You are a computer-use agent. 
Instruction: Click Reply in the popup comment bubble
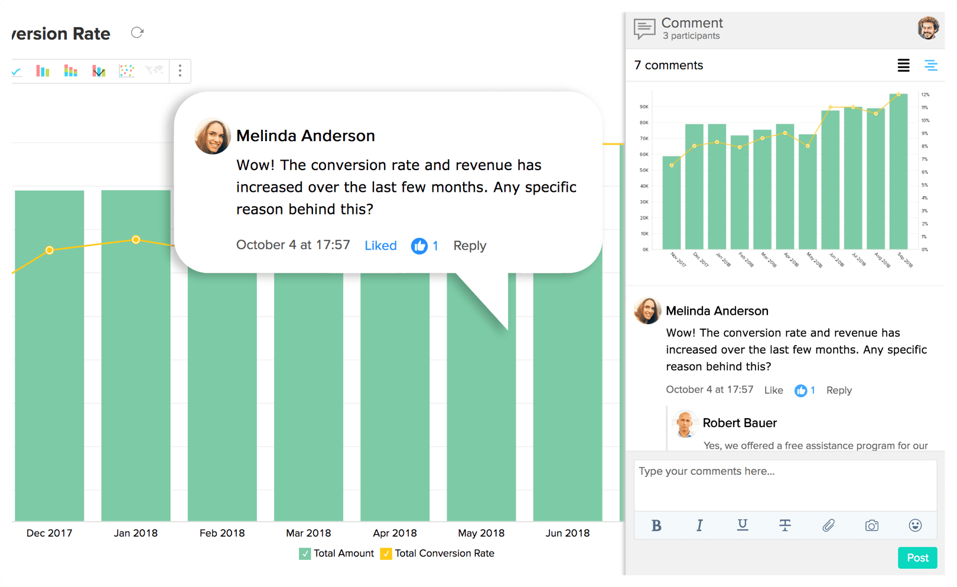click(470, 246)
